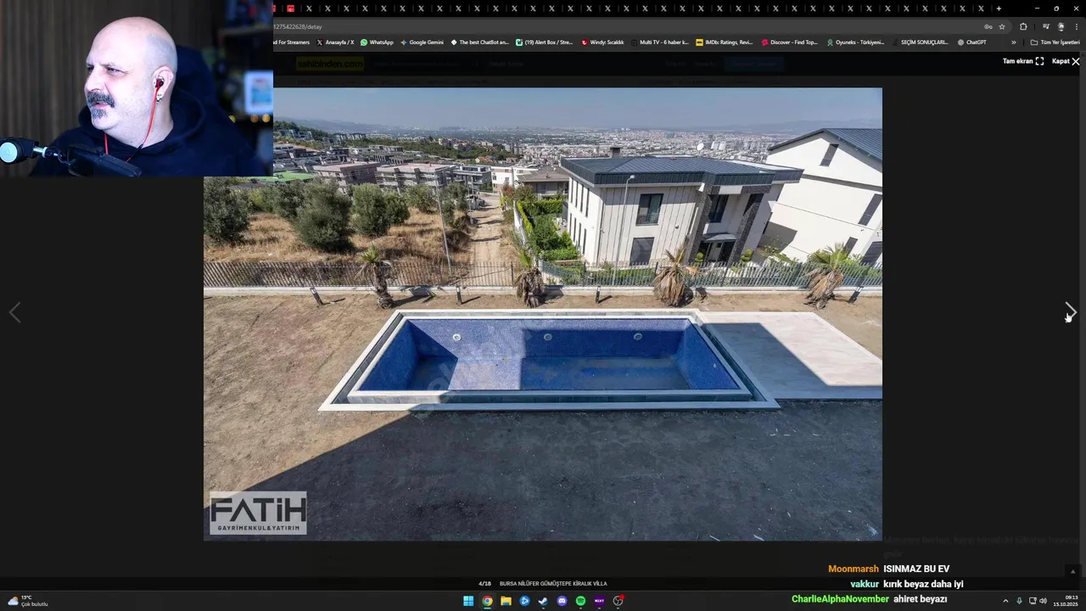Viewport: 1086px width, 611px height.
Task: Open the WhatsApp bookmark
Action: click(x=377, y=42)
